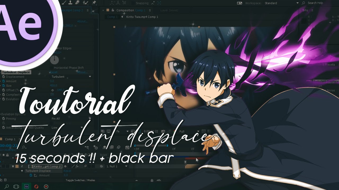Click the timeline Amount stopwatch icon
The image size is (339, 190).
(x=31, y=175)
